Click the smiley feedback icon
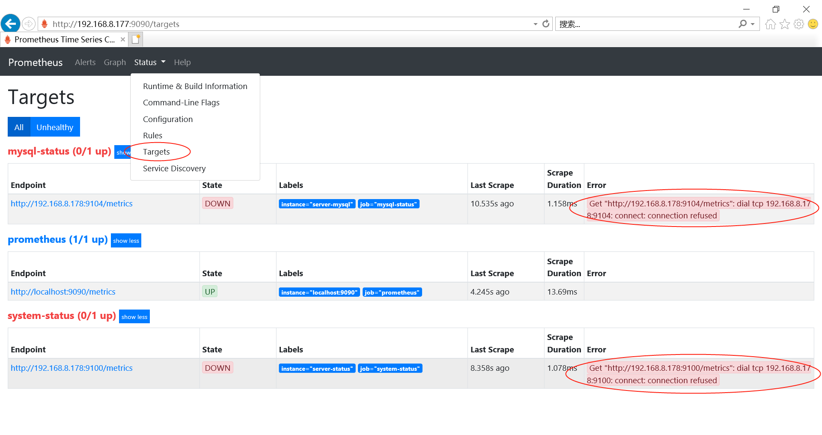Screen dimensions: 822x435 (813, 24)
